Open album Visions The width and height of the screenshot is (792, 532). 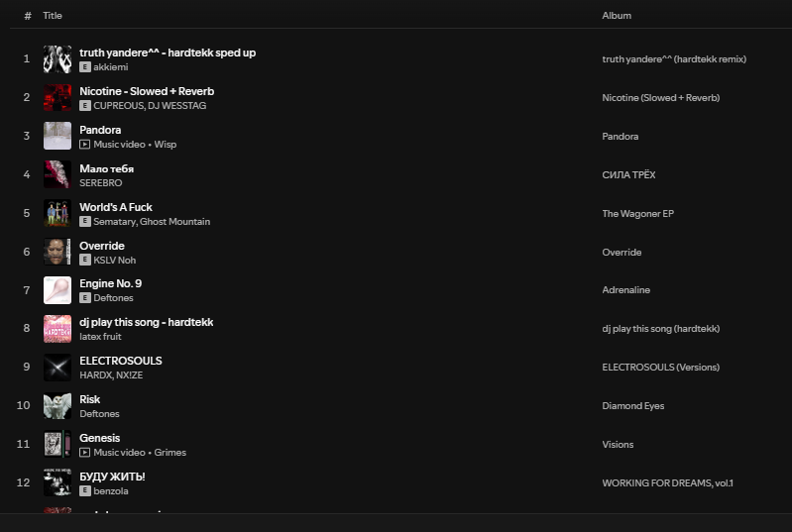coord(618,444)
